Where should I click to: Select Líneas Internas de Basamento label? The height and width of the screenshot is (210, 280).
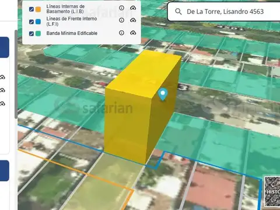tap(65, 9)
